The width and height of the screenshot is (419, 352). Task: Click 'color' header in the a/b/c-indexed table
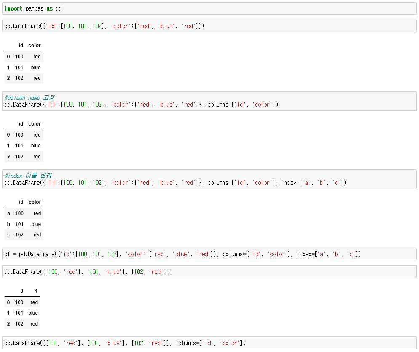click(x=35, y=202)
